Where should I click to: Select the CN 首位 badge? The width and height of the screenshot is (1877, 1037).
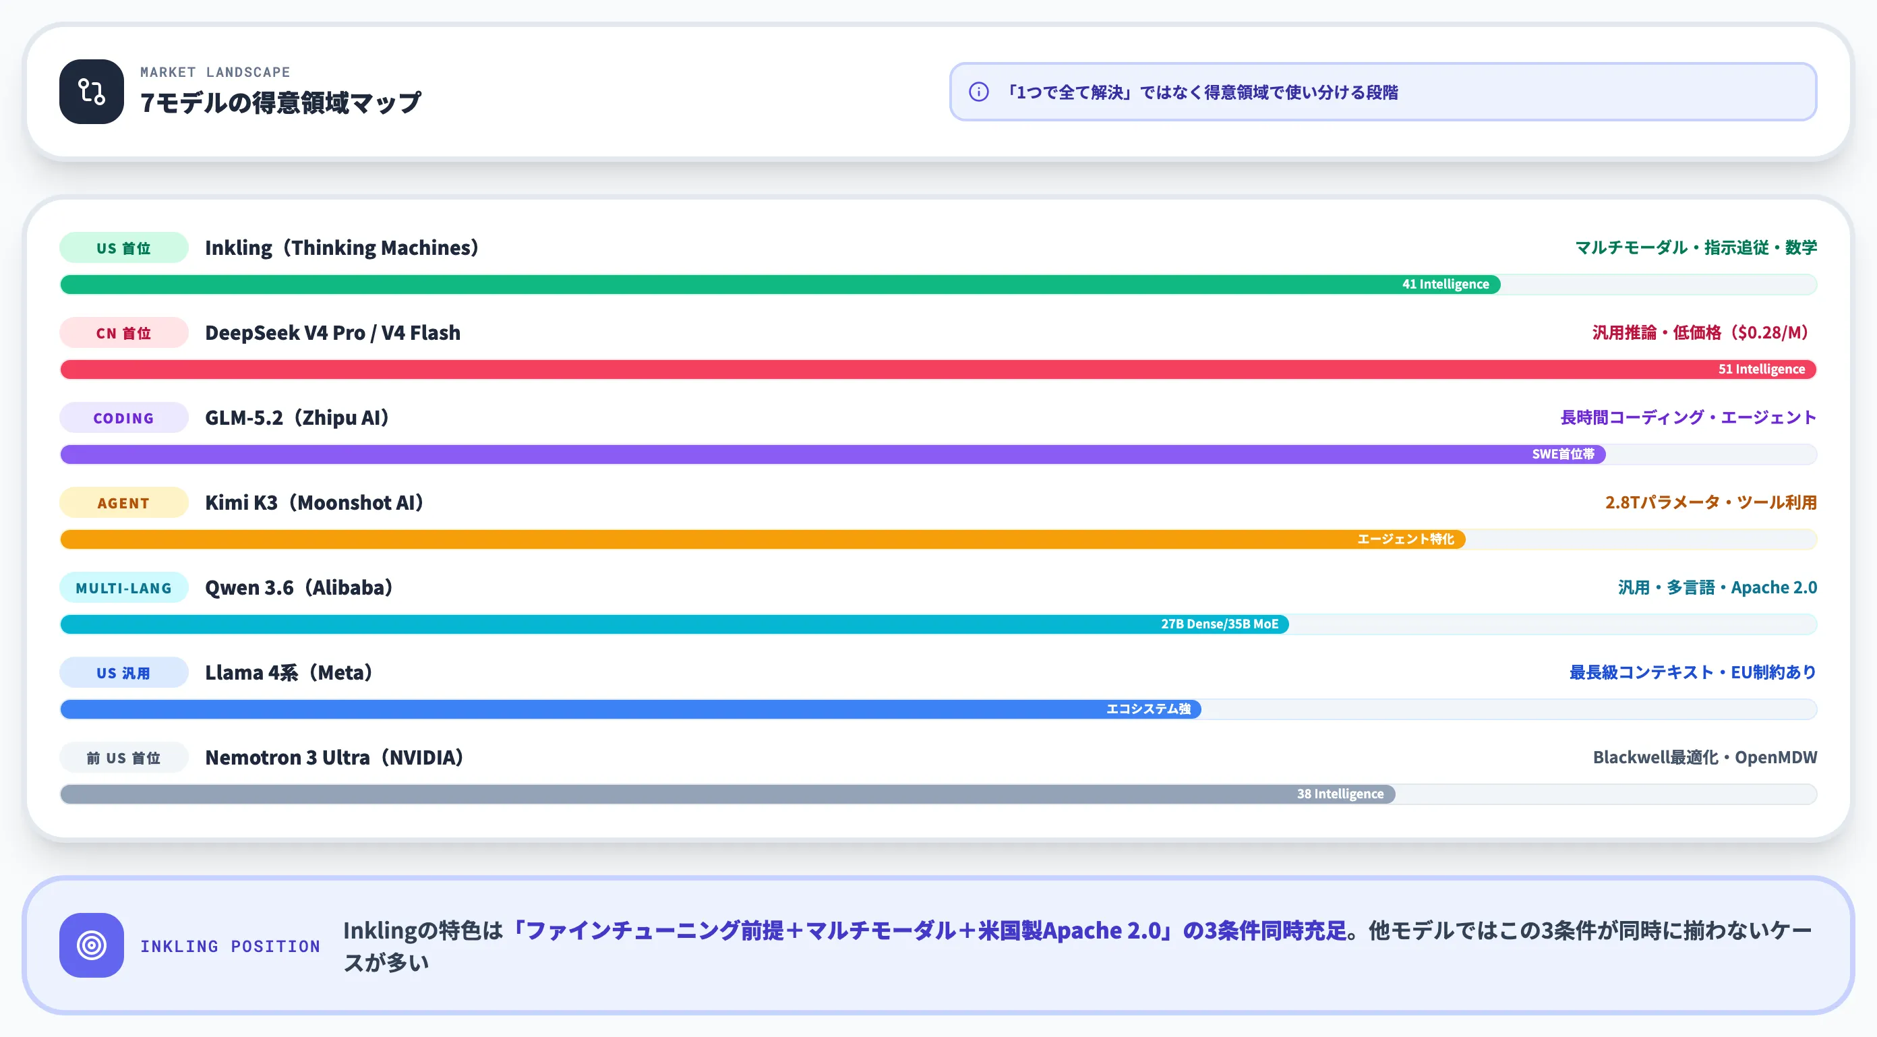[124, 333]
